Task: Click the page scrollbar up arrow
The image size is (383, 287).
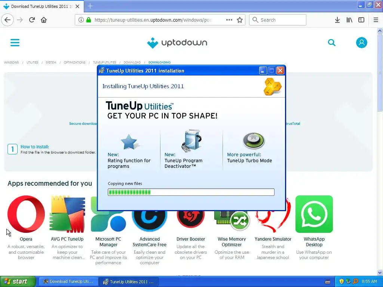Action: [x=380, y=31]
